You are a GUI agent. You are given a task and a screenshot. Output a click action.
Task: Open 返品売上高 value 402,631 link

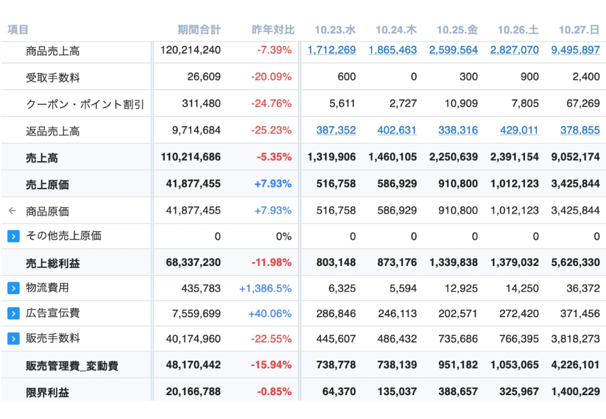pos(397,130)
